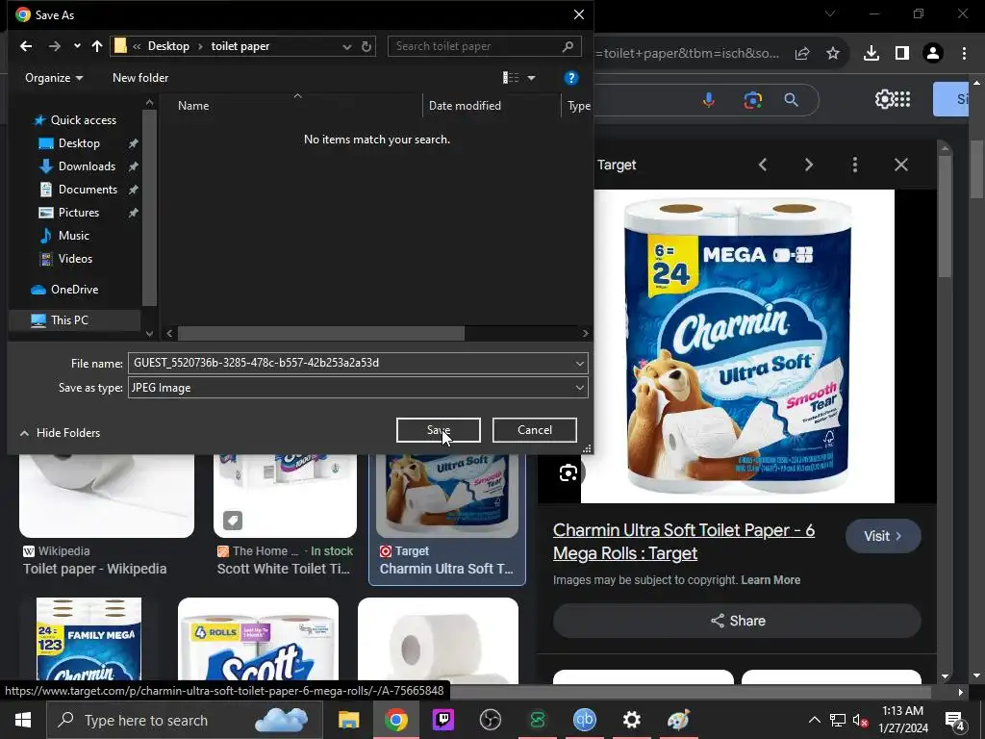Open the view options dropdown arrow
The image size is (985, 739).
pos(531,78)
